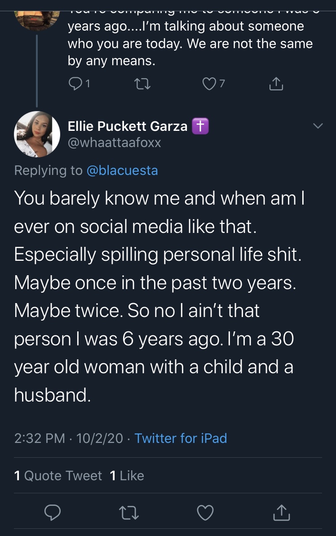
Task: Tap the Twitter for iPad source link
Action: (181, 438)
